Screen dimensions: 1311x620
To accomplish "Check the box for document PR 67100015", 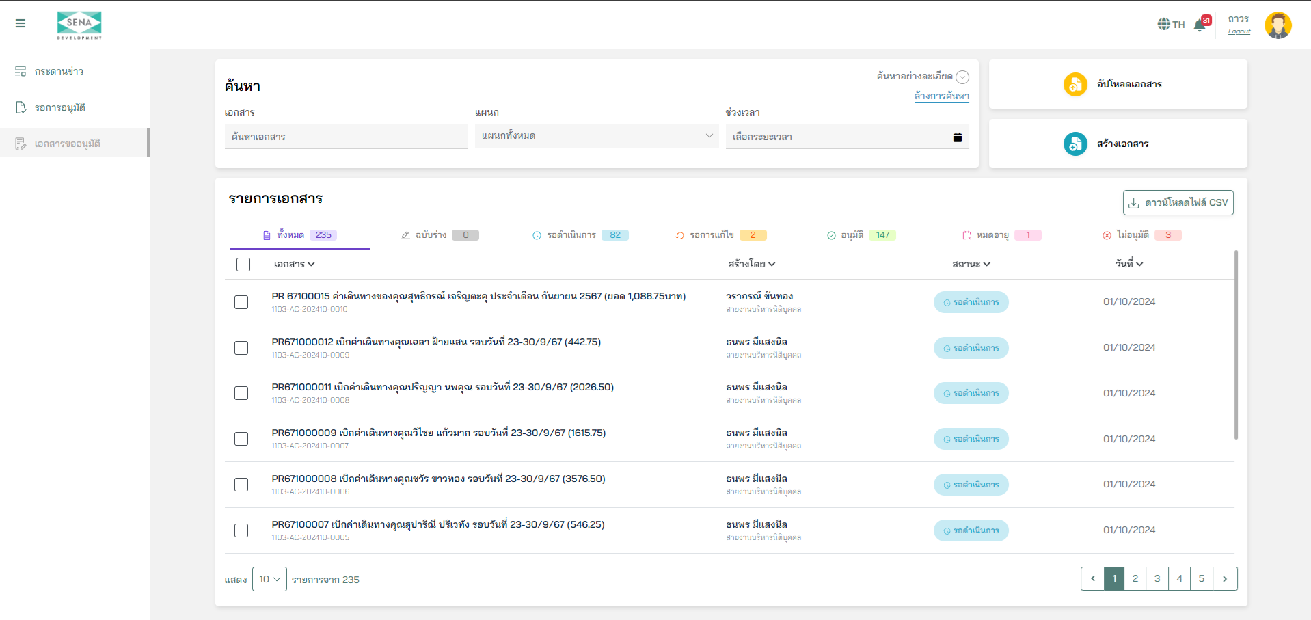I will tap(241, 302).
